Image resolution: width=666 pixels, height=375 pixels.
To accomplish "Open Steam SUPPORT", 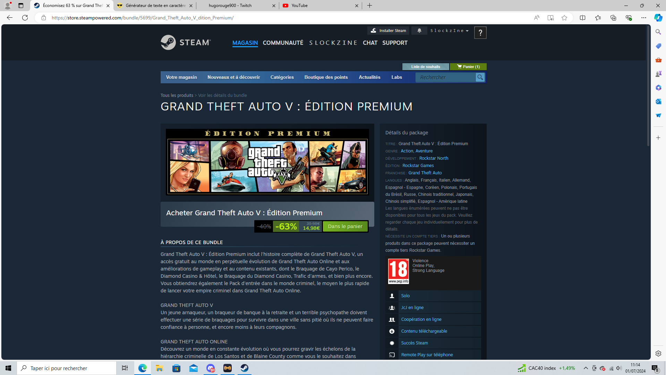I will tap(395, 43).
